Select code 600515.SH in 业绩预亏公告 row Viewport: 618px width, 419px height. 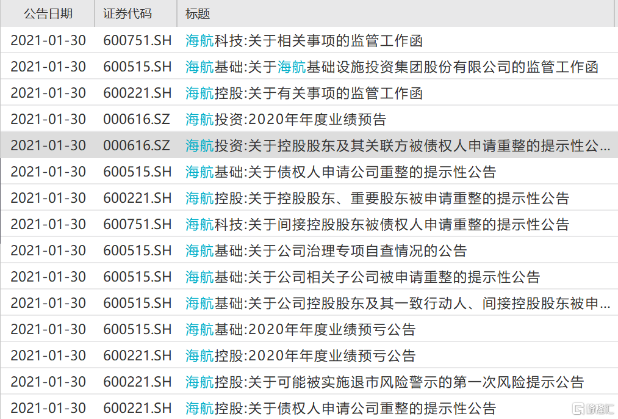(137, 329)
